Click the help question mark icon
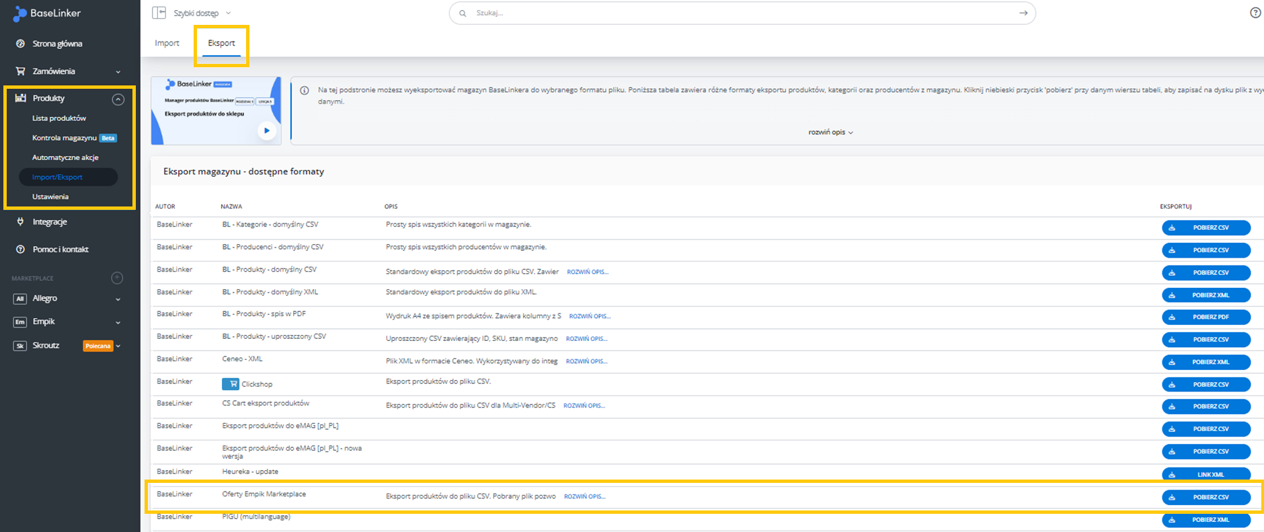The height and width of the screenshot is (532, 1264). tap(1255, 13)
